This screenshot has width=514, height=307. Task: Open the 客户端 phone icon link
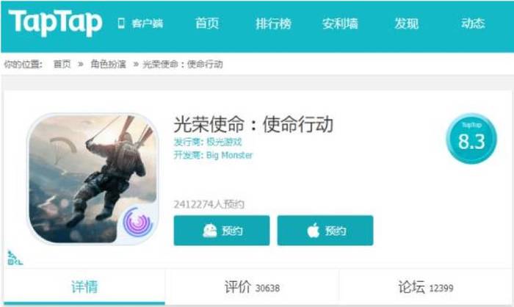click(121, 24)
